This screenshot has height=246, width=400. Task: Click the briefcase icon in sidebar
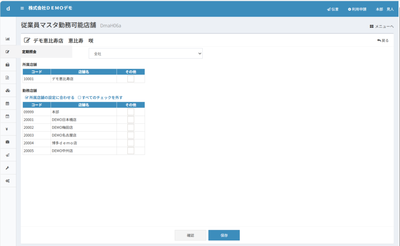click(7, 142)
